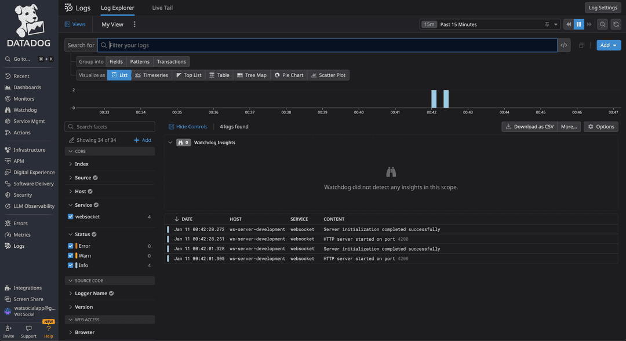Visualize logs as Tree Map
The height and width of the screenshot is (341, 626).
pyautogui.click(x=252, y=75)
